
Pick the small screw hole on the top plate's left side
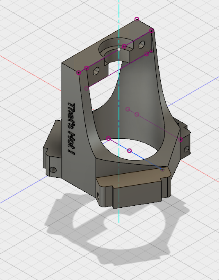pyautogui.click(x=96, y=71)
